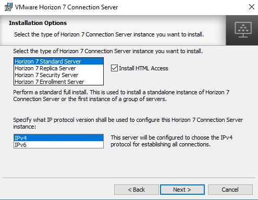Go back with the < Back button
Image resolution: width=258 pixels, height=200 pixels.
coord(137,190)
